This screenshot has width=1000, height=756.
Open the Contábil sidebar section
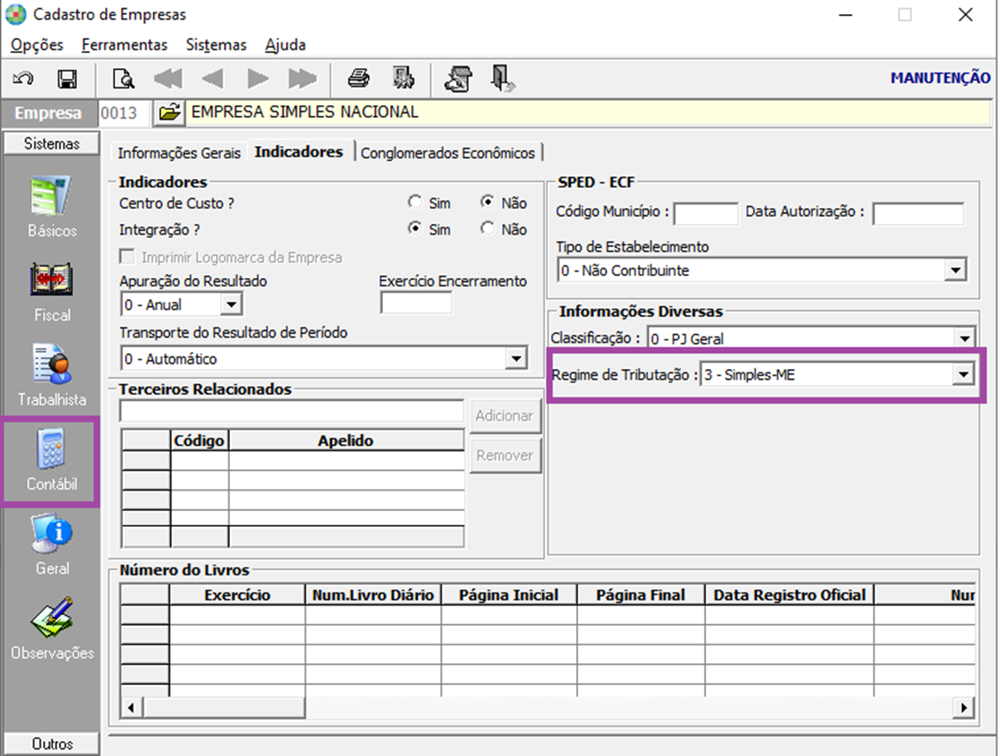[51, 460]
